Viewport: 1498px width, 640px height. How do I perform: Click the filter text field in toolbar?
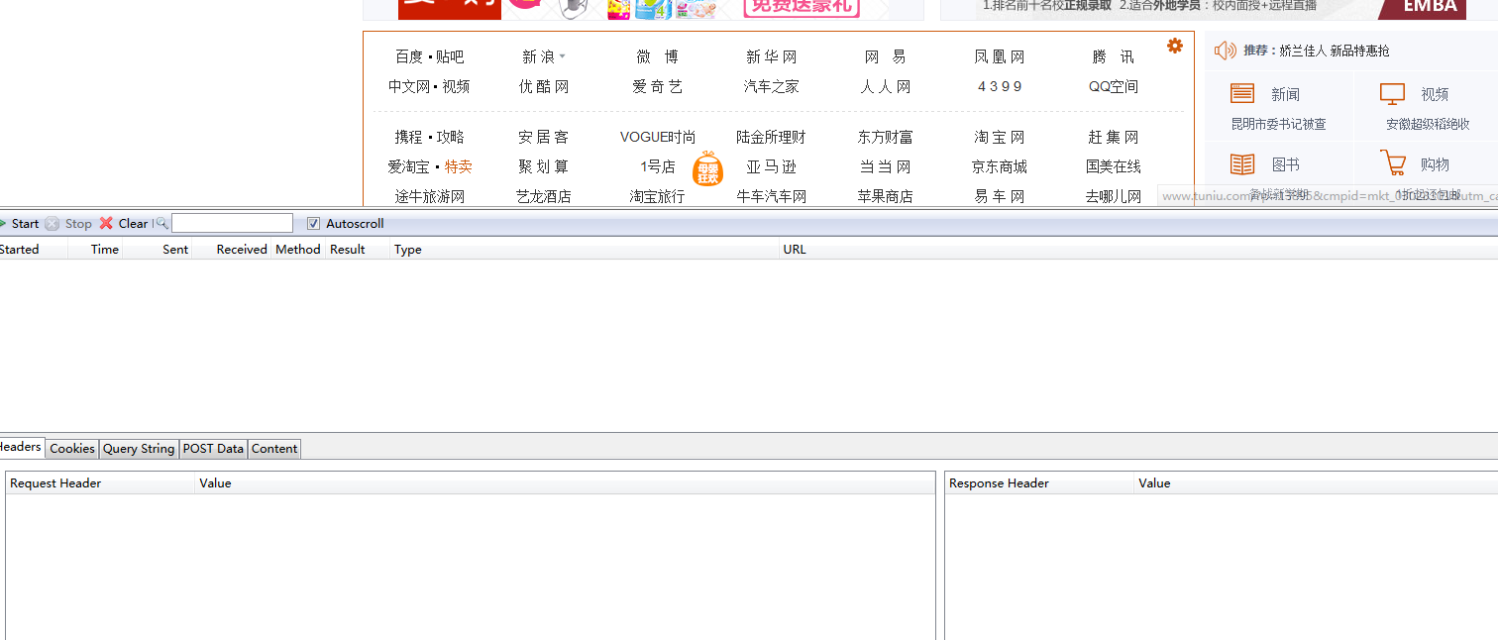[233, 224]
